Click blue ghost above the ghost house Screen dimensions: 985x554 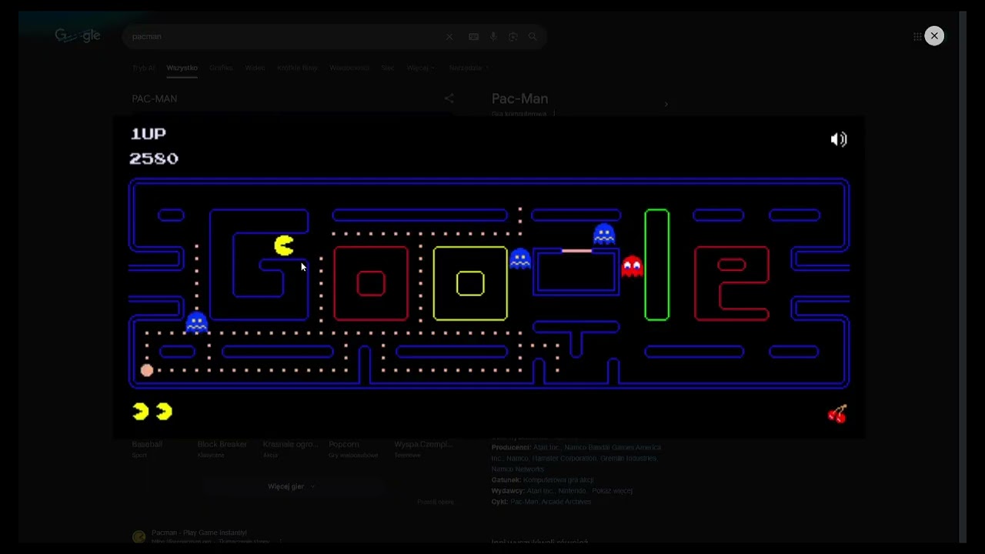(x=604, y=234)
